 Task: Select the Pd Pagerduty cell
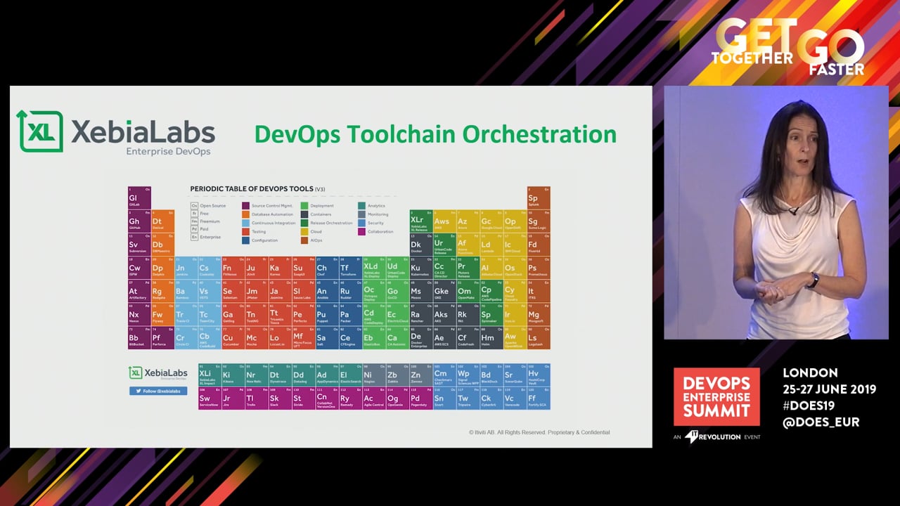[421, 398]
